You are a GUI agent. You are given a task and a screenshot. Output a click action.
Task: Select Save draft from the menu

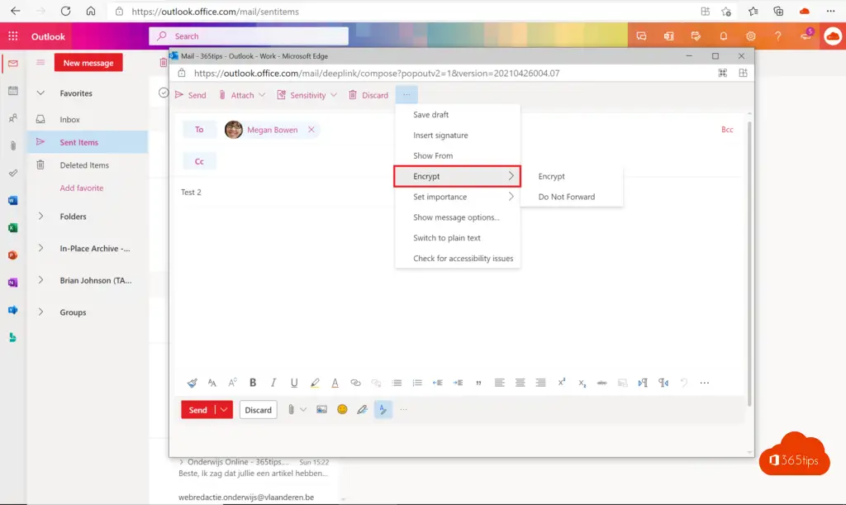pyautogui.click(x=431, y=115)
